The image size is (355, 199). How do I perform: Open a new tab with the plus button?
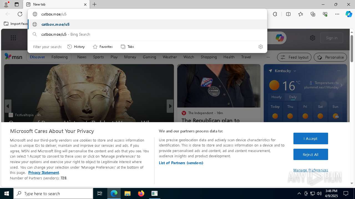pos(94,4)
